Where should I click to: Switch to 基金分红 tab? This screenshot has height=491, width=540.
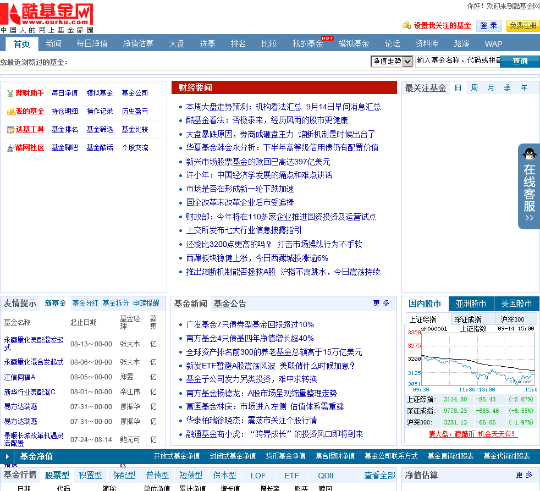tap(85, 304)
